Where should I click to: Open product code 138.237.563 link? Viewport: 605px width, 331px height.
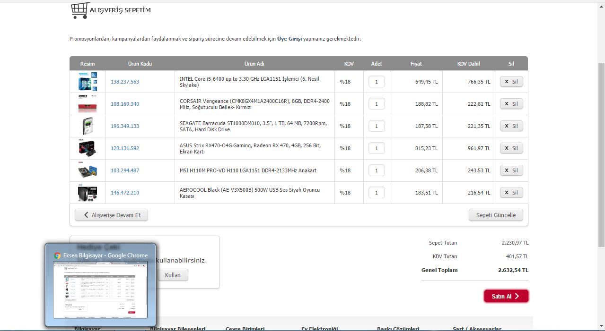[125, 82]
